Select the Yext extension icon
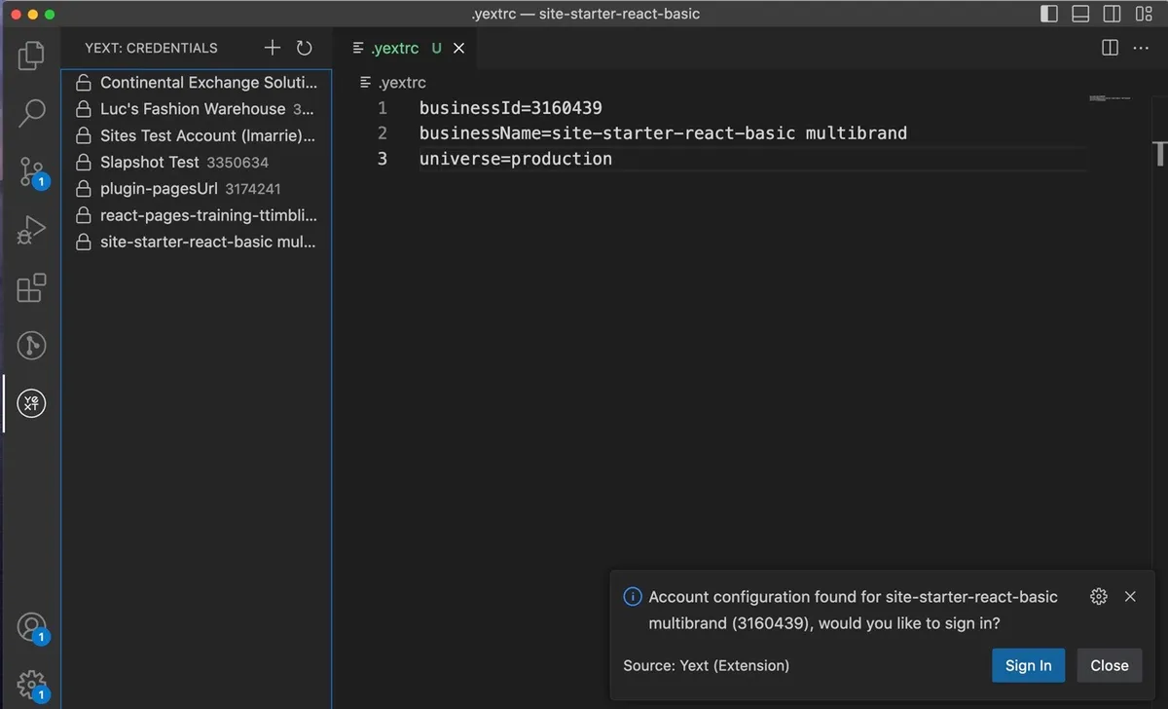This screenshot has height=709, width=1168. [31, 402]
